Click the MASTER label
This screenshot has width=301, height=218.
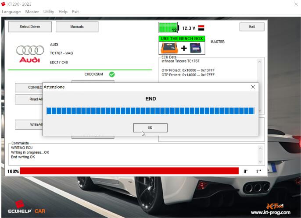218,42
